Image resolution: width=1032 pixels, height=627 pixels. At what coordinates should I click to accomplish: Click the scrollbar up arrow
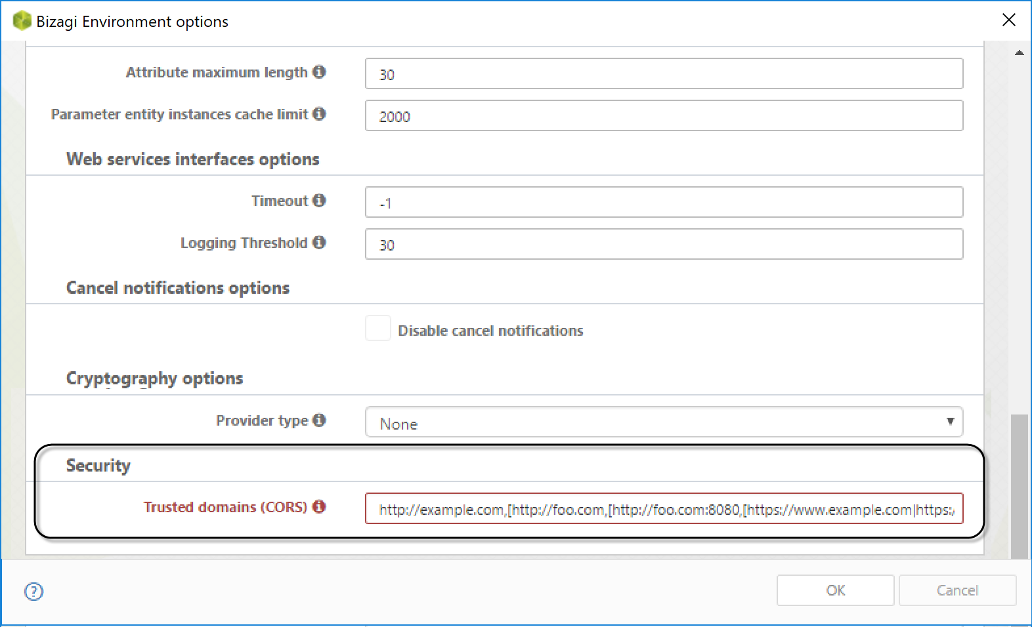pos(1020,52)
